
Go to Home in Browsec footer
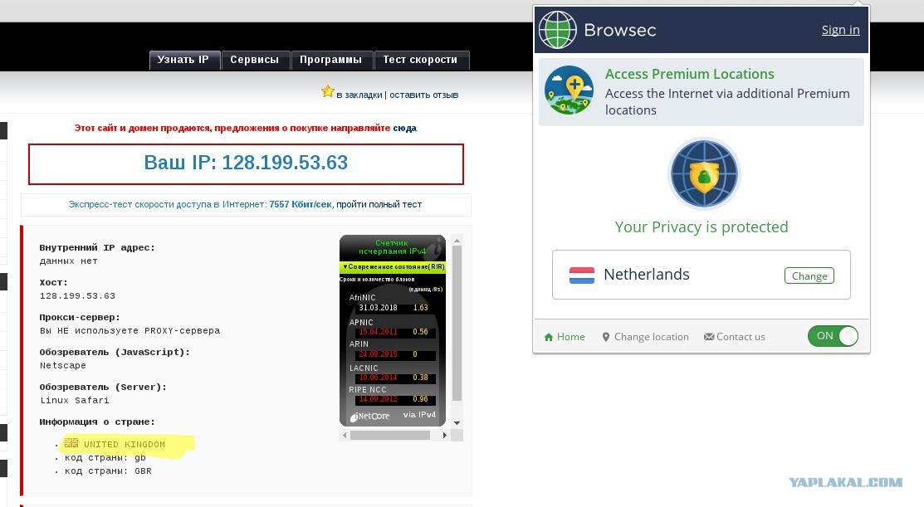click(x=565, y=337)
